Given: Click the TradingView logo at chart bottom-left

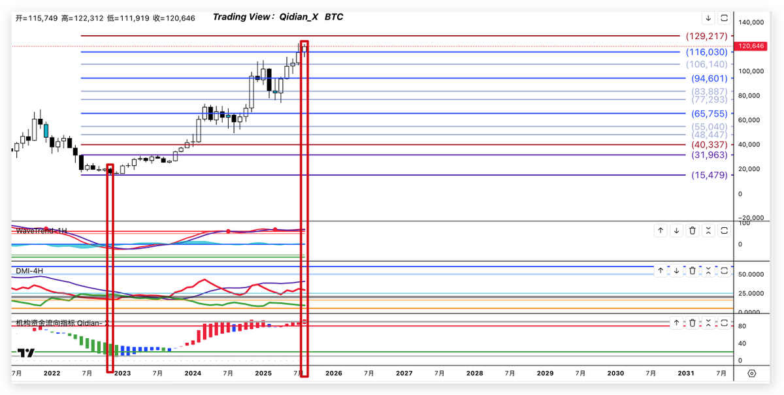Looking at the screenshot, I should (25, 353).
